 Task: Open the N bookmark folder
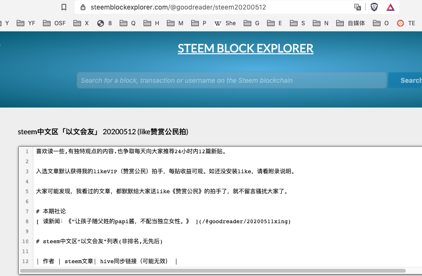pyautogui.click(x=320, y=23)
